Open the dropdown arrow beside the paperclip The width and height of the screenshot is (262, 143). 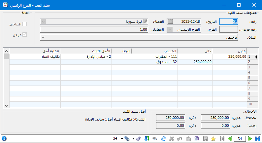click(x=122, y=139)
